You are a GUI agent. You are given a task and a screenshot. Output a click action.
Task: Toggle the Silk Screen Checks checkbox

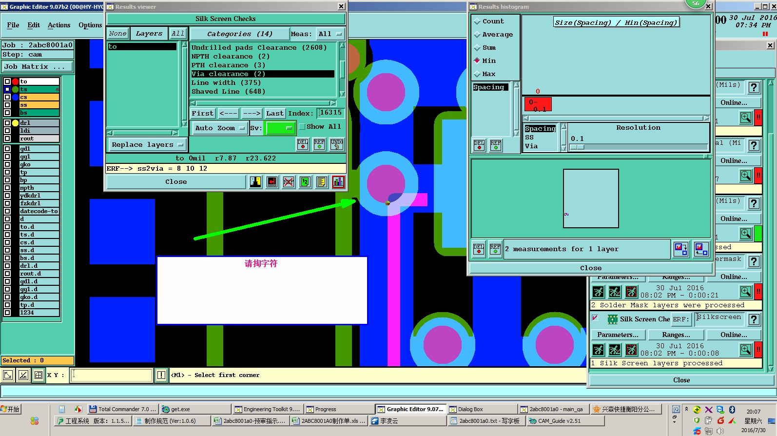(x=595, y=318)
